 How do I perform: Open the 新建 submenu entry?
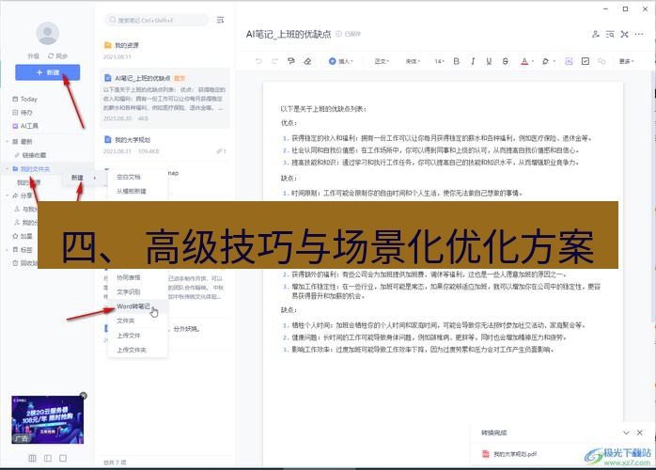(x=82, y=178)
